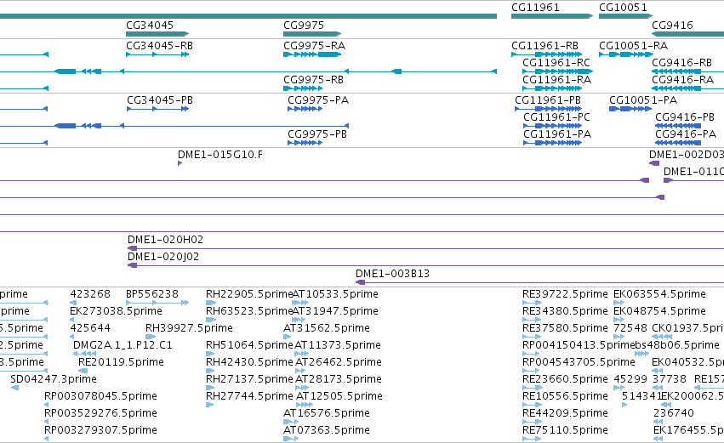
Task: Open protein CG9975-PA
Action: [x=318, y=99]
